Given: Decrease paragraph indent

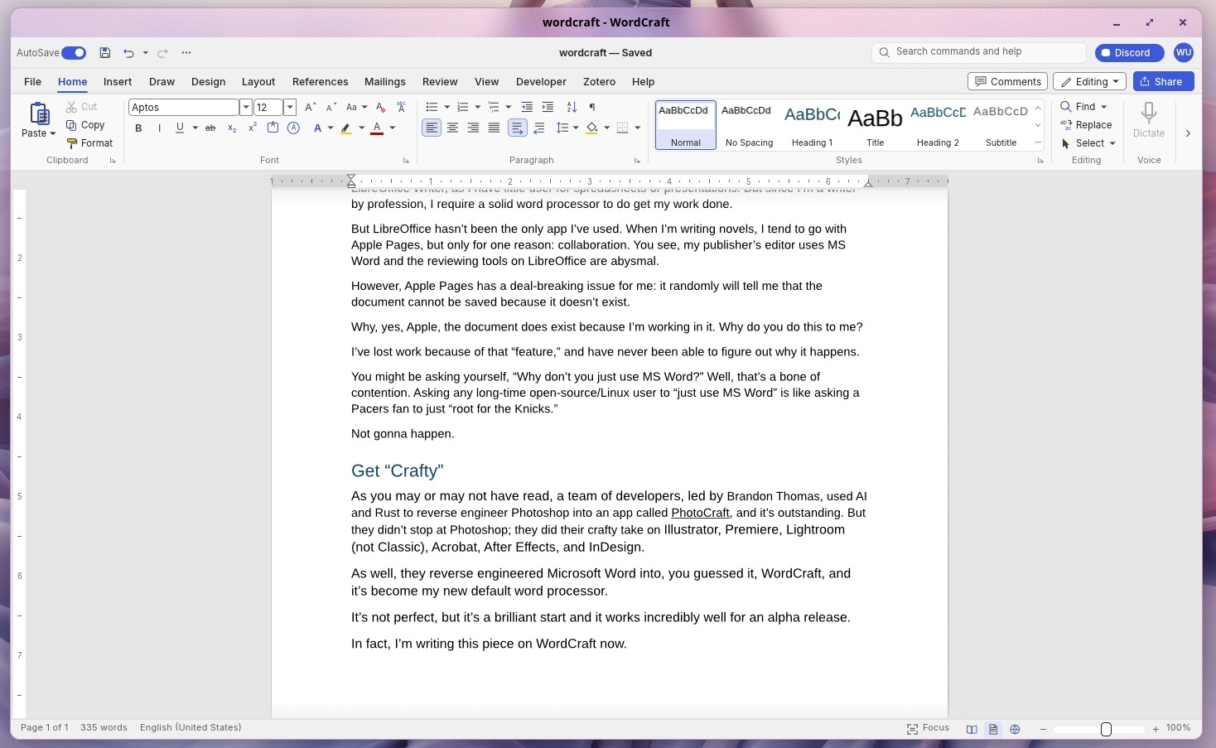Looking at the screenshot, I should click(x=527, y=107).
